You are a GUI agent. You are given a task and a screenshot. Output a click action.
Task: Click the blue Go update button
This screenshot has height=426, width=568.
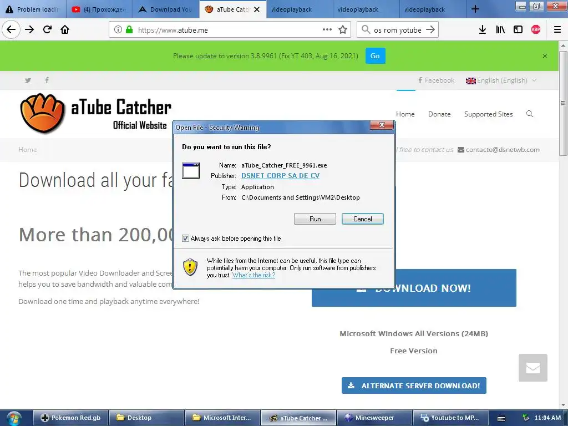click(x=376, y=56)
